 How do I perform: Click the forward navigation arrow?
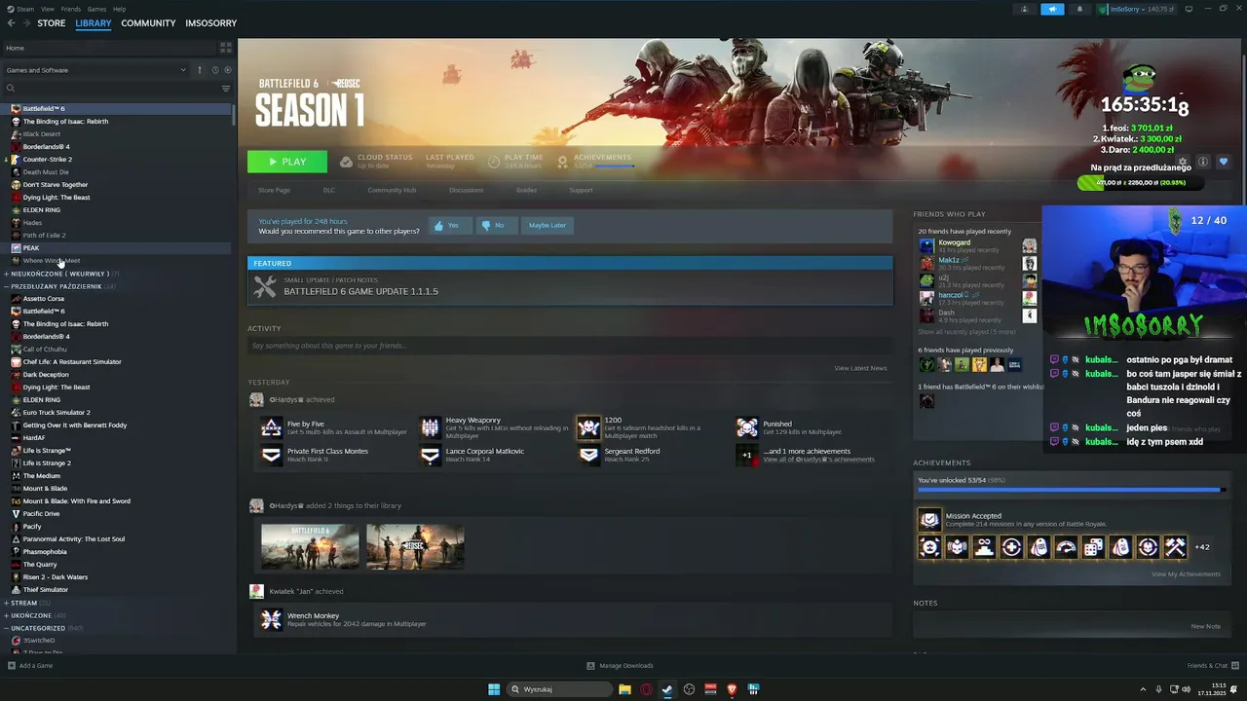[25, 23]
